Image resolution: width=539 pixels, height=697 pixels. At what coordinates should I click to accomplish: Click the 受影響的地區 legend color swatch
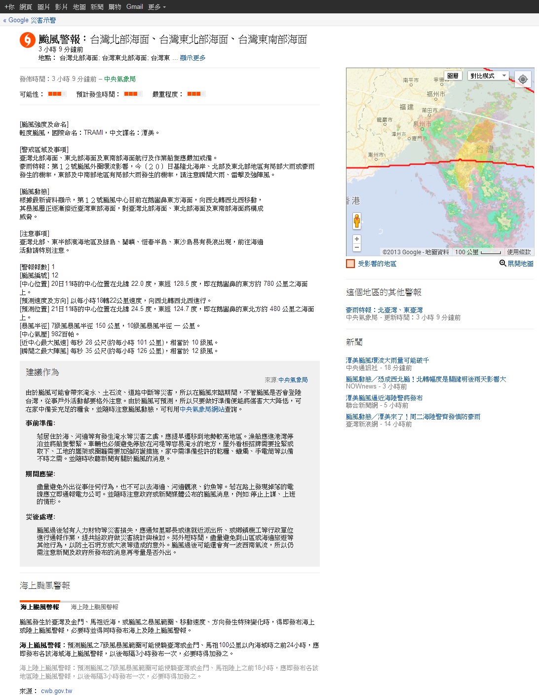[x=350, y=264]
